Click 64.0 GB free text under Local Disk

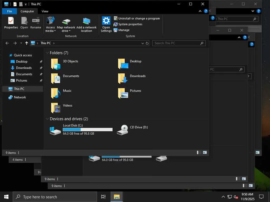[x=79, y=134]
